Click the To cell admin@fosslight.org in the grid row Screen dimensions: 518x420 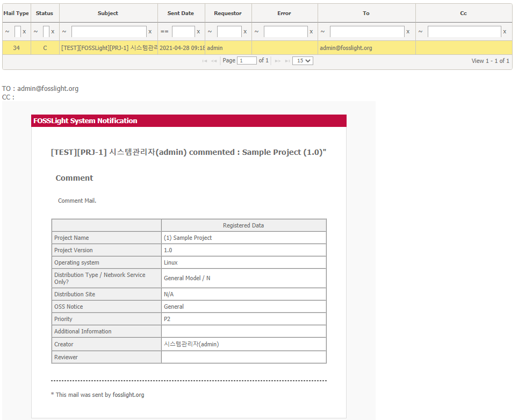pyautogui.click(x=366, y=48)
